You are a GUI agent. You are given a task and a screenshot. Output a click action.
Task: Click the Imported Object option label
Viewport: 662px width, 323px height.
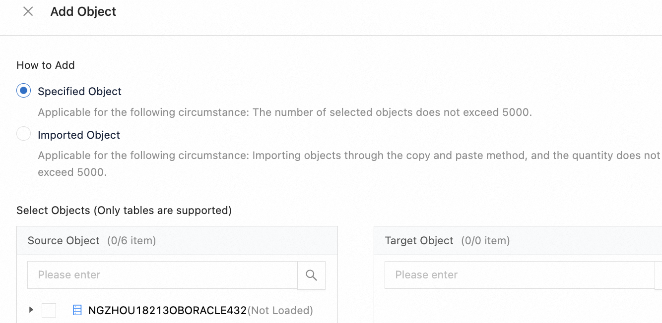click(79, 135)
